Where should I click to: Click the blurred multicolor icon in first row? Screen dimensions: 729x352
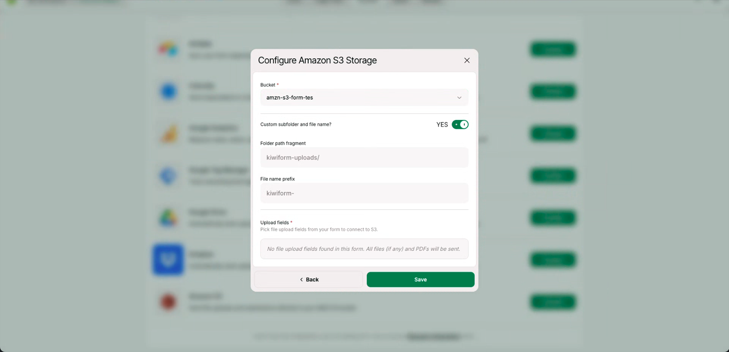(x=168, y=49)
